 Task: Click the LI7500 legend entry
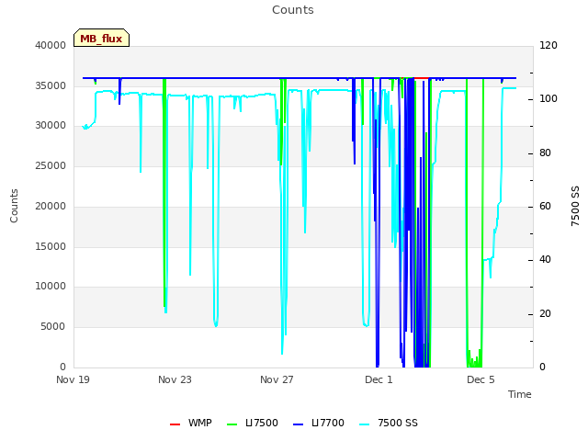click(x=253, y=423)
